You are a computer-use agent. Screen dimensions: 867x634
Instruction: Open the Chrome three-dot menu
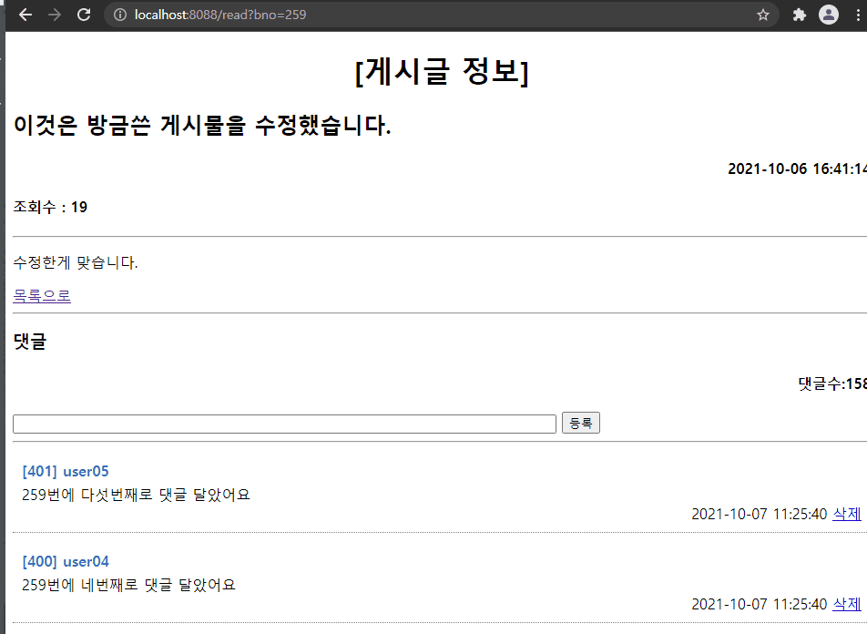[x=858, y=15]
